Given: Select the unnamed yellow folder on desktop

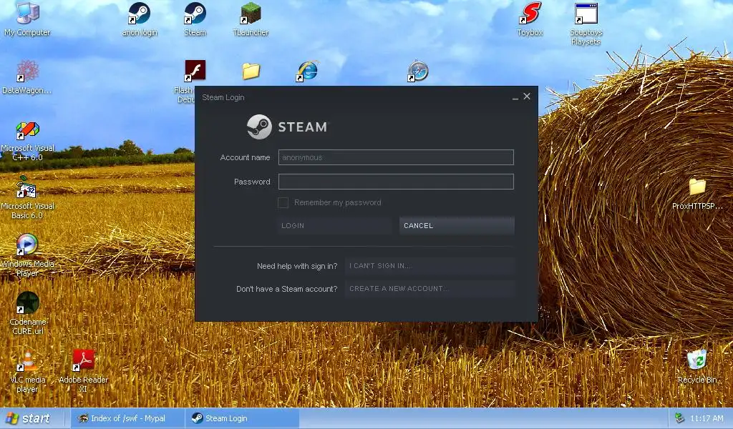Looking at the screenshot, I should (251, 71).
